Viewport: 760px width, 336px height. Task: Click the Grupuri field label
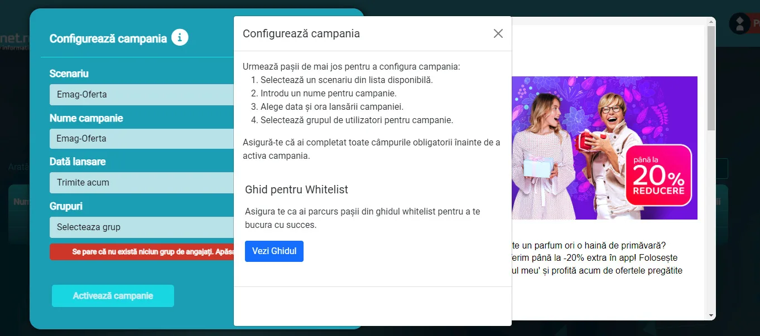coord(66,206)
